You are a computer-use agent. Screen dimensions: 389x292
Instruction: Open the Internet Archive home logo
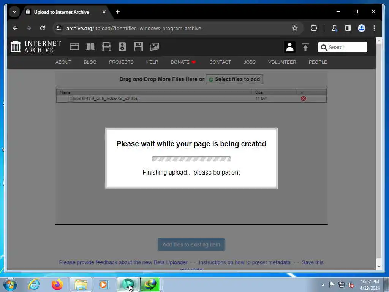pyautogui.click(x=36, y=47)
